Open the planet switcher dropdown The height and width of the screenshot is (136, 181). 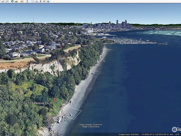click(x=22, y=1)
